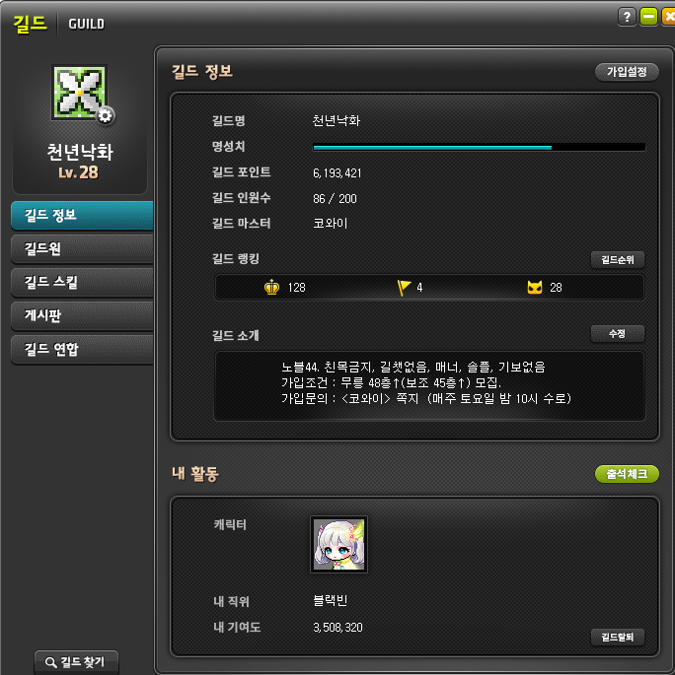Click the 명성치 progress bar
The image size is (675, 675).
479,147
